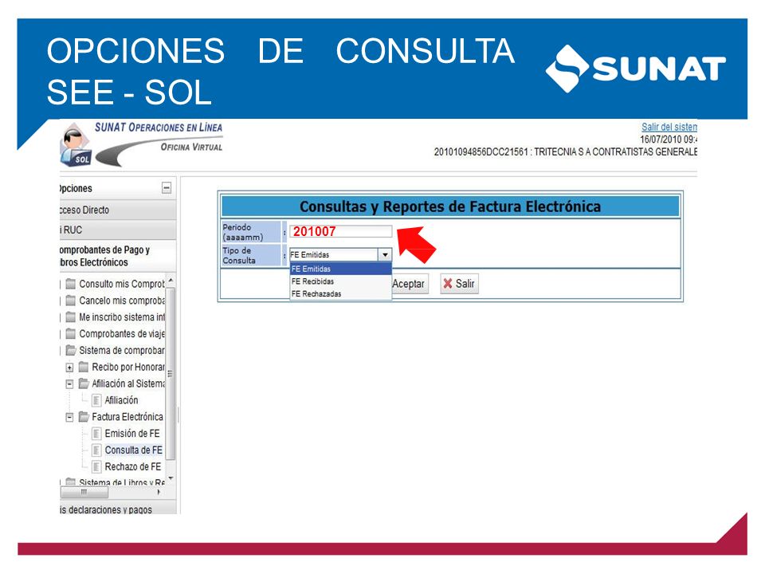Click tree horizontal scrollbar thumb
Screen dimensions: 765x574
[84, 492]
